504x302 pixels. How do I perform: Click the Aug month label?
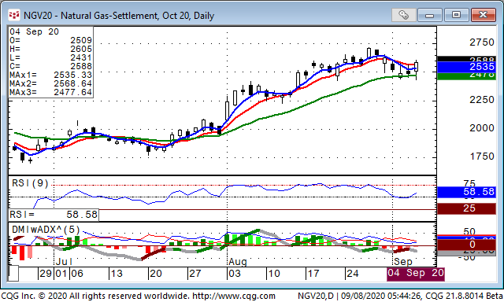(238, 262)
